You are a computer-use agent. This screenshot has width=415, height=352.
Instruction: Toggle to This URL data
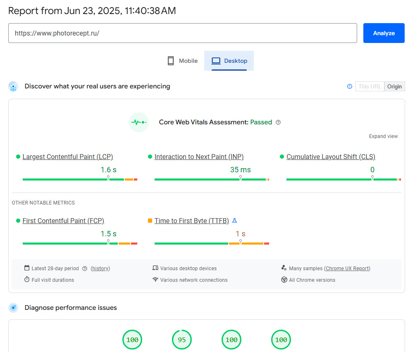click(x=370, y=86)
